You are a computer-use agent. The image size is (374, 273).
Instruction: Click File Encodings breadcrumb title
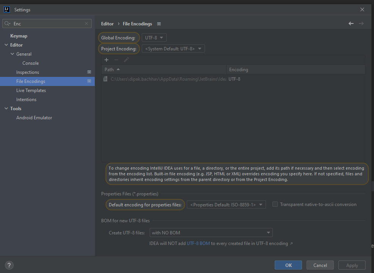click(x=138, y=23)
